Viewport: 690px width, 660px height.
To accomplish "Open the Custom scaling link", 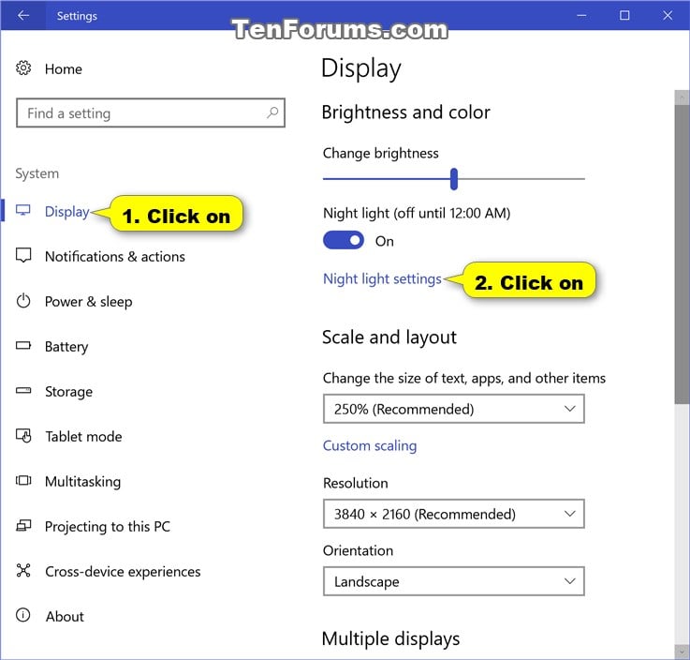I will click(x=370, y=445).
